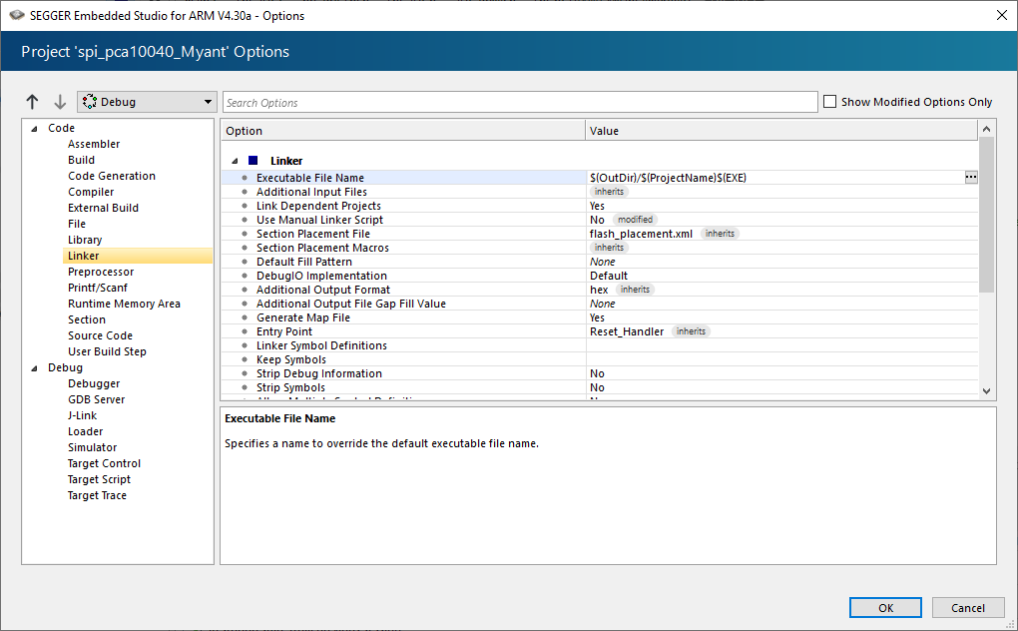Click the $(OutDir)/$(ProjectName)$(EXE) value

point(668,178)
